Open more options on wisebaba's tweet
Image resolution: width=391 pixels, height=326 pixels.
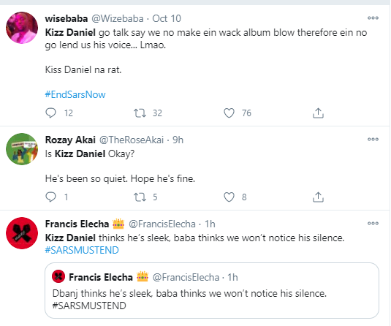(x=373, y=18)
